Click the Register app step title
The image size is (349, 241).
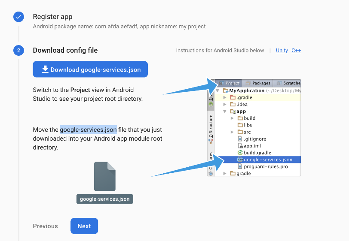52,17
